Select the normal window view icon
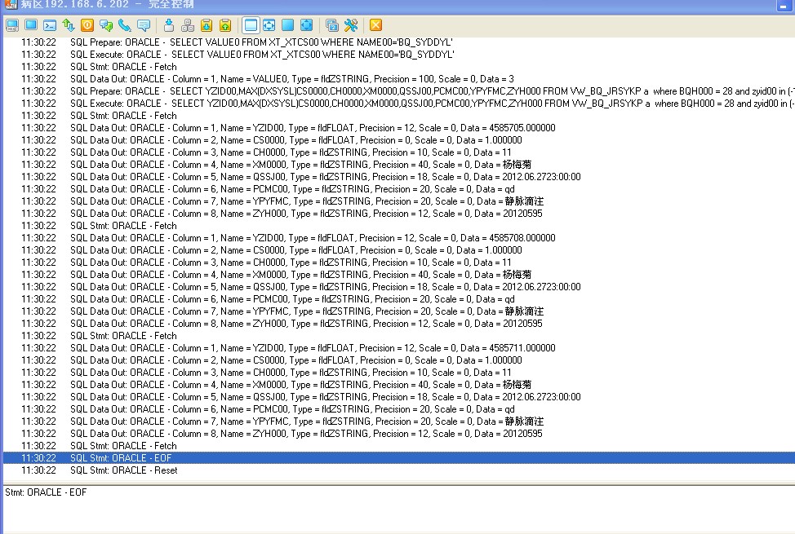Screen dimensions: 795x534 coord(251,24)
